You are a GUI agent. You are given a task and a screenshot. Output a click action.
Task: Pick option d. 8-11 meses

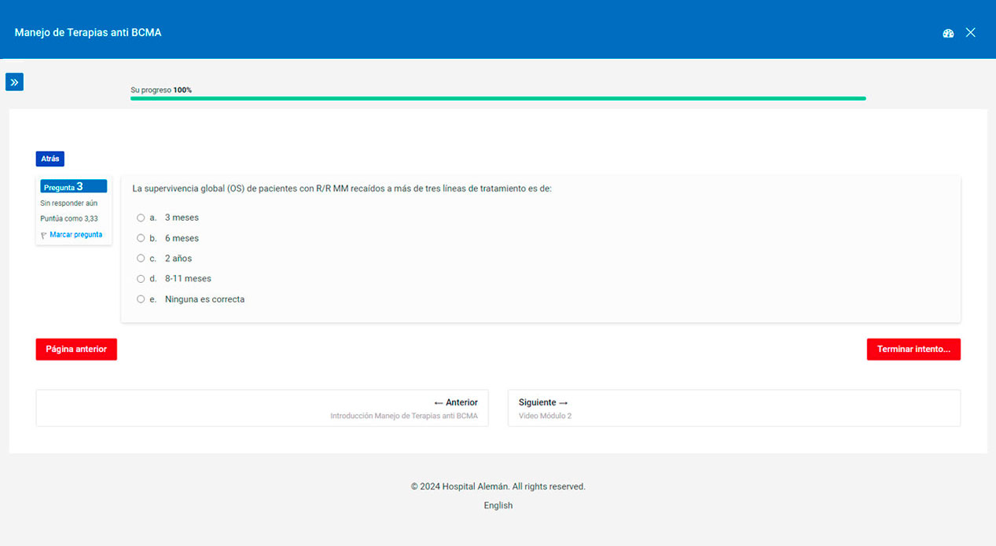[141, 279]
